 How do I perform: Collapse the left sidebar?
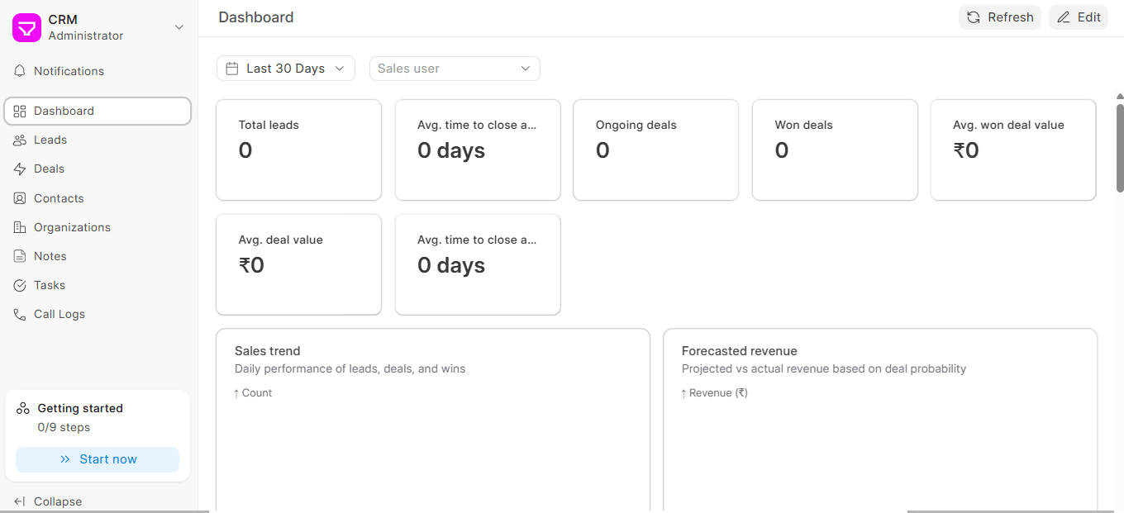pos(48,501)
